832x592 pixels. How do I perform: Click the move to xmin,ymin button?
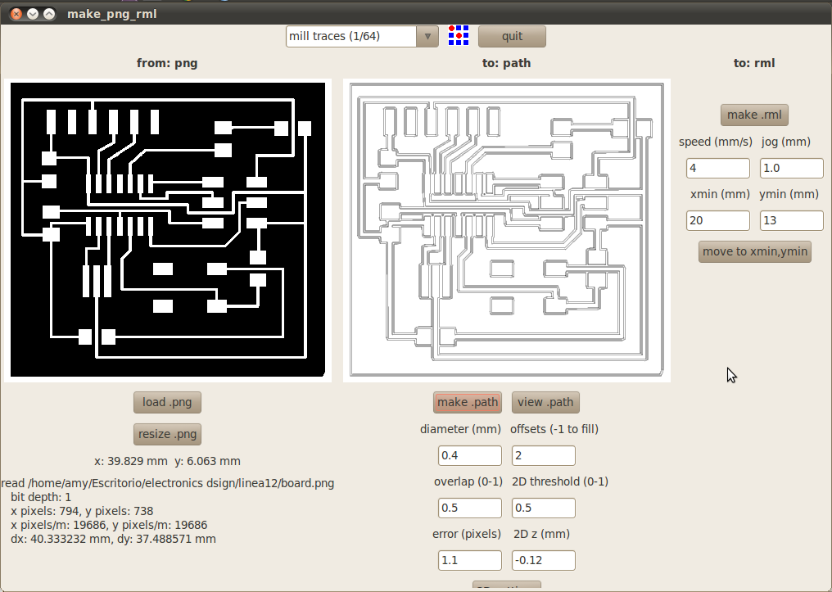pos(754,251)
